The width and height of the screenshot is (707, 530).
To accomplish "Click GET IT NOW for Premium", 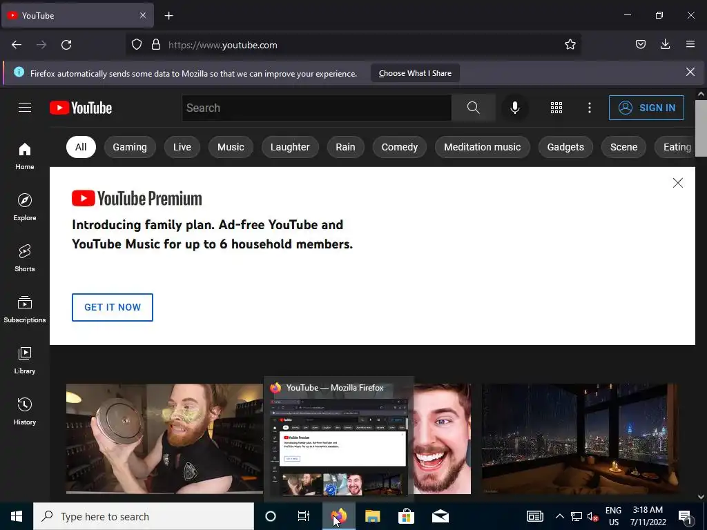I will pos(113,307).
